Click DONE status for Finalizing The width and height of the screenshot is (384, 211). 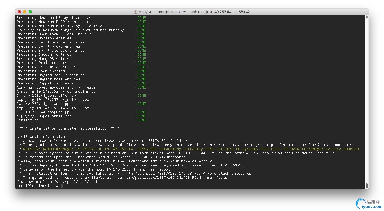pyautogui.click(x=142, y=120)
